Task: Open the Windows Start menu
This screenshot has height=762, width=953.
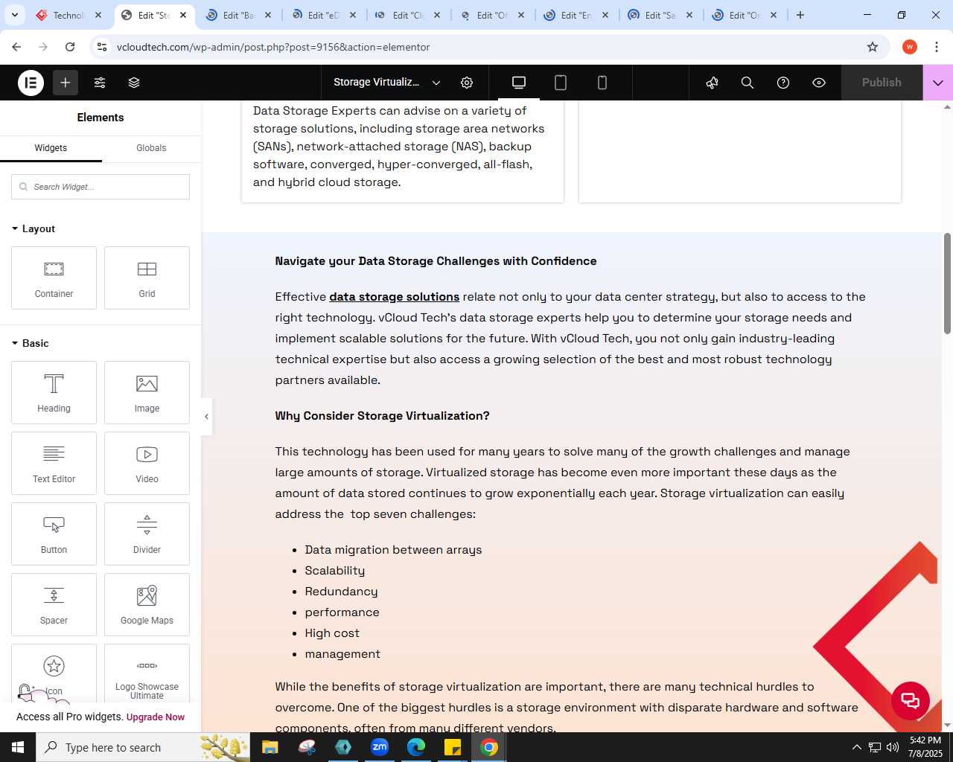Action: [18, 747]
